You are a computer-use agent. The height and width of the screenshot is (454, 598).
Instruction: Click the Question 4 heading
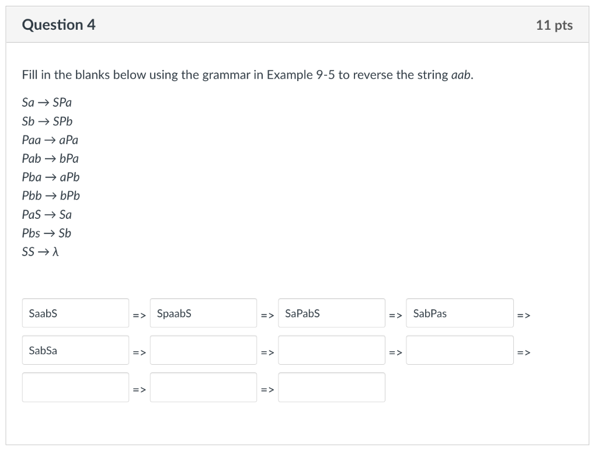[57, 25]
